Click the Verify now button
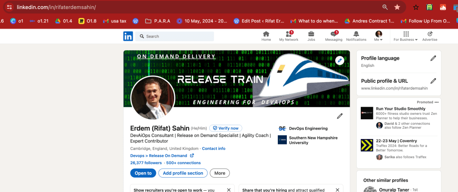 (x=225, y=128)
